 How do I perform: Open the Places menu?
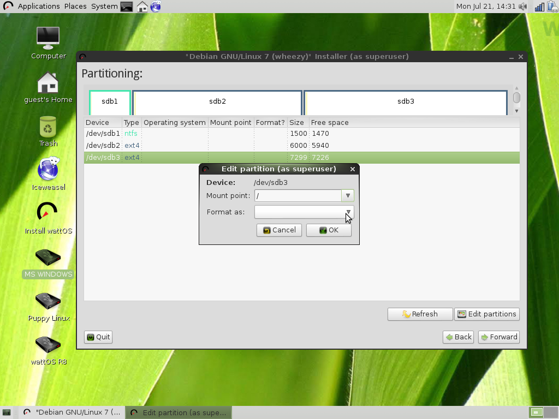[75, 7]
